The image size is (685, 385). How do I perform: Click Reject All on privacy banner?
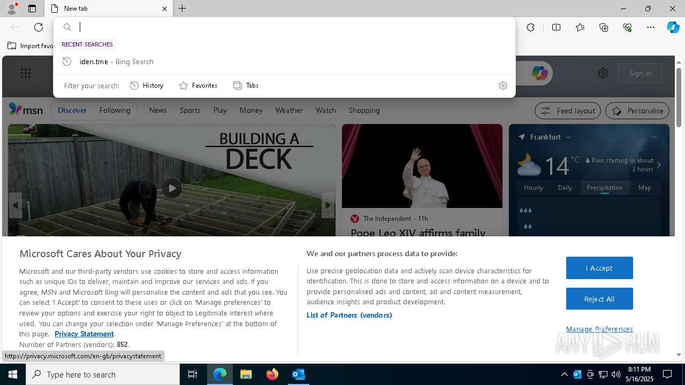tap(599, 299)
